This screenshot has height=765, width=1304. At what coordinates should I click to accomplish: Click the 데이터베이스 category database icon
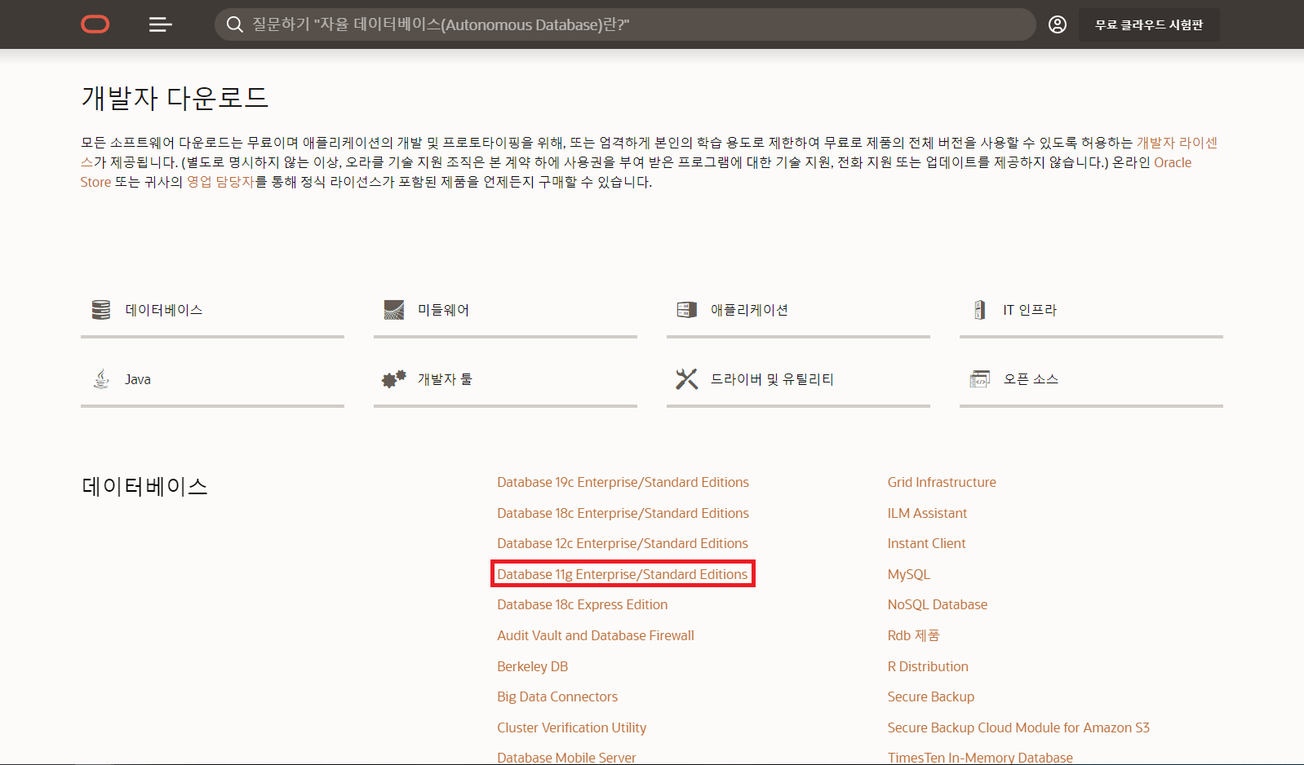click(x=101, y=310)
